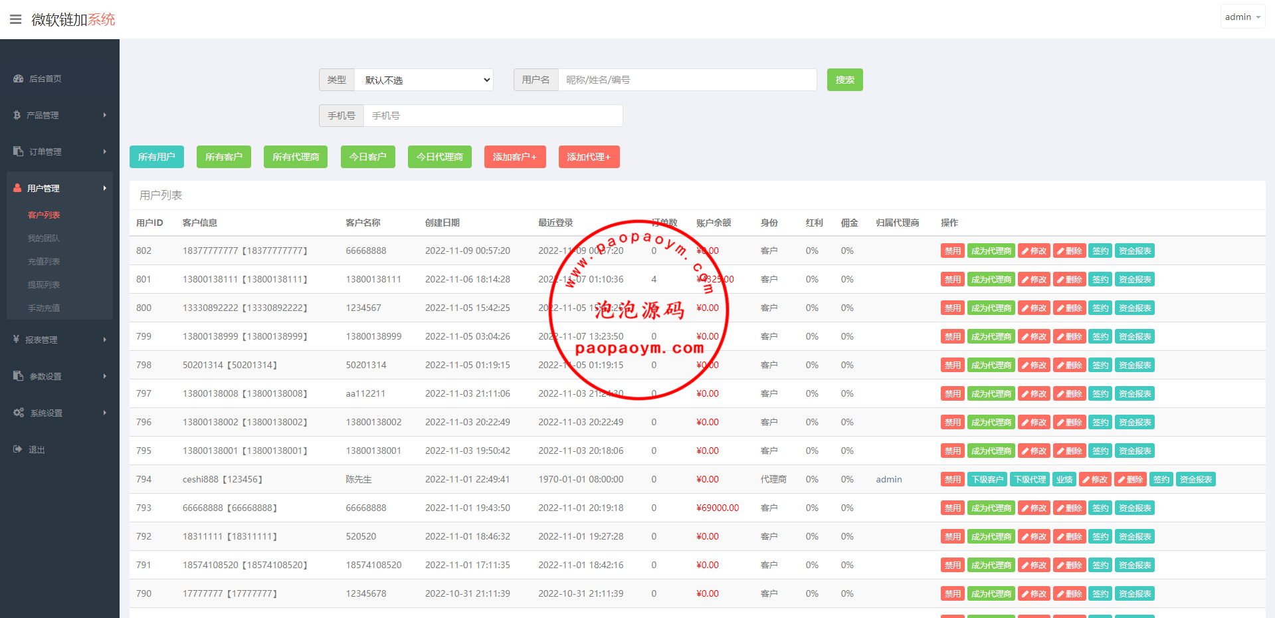The width and height of the screenshot is (1275, 618).
Task: Click pencil 删除 icon for user 798
Action: point(1070,365)
